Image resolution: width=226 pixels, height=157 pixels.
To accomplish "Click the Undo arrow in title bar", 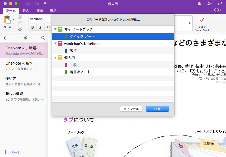I will tap(28, 4).
